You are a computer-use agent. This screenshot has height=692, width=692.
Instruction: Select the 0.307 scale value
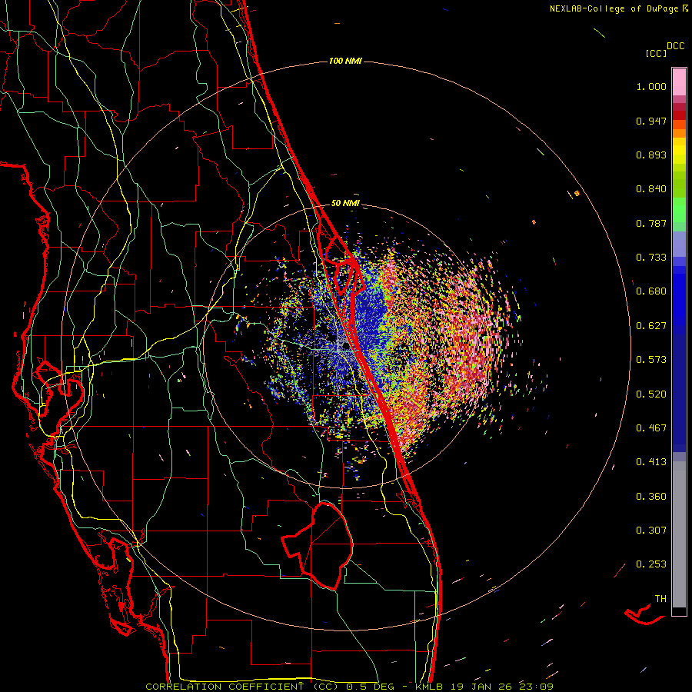coord(651,531)
